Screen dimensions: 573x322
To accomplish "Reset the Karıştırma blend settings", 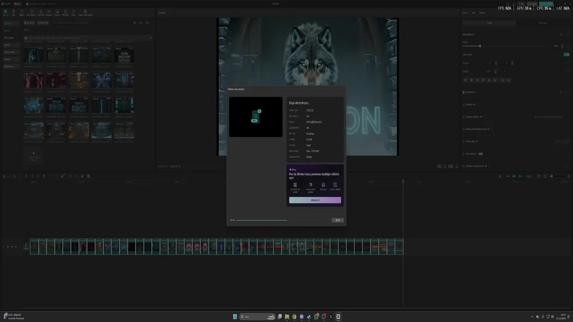I will point(561,92).
